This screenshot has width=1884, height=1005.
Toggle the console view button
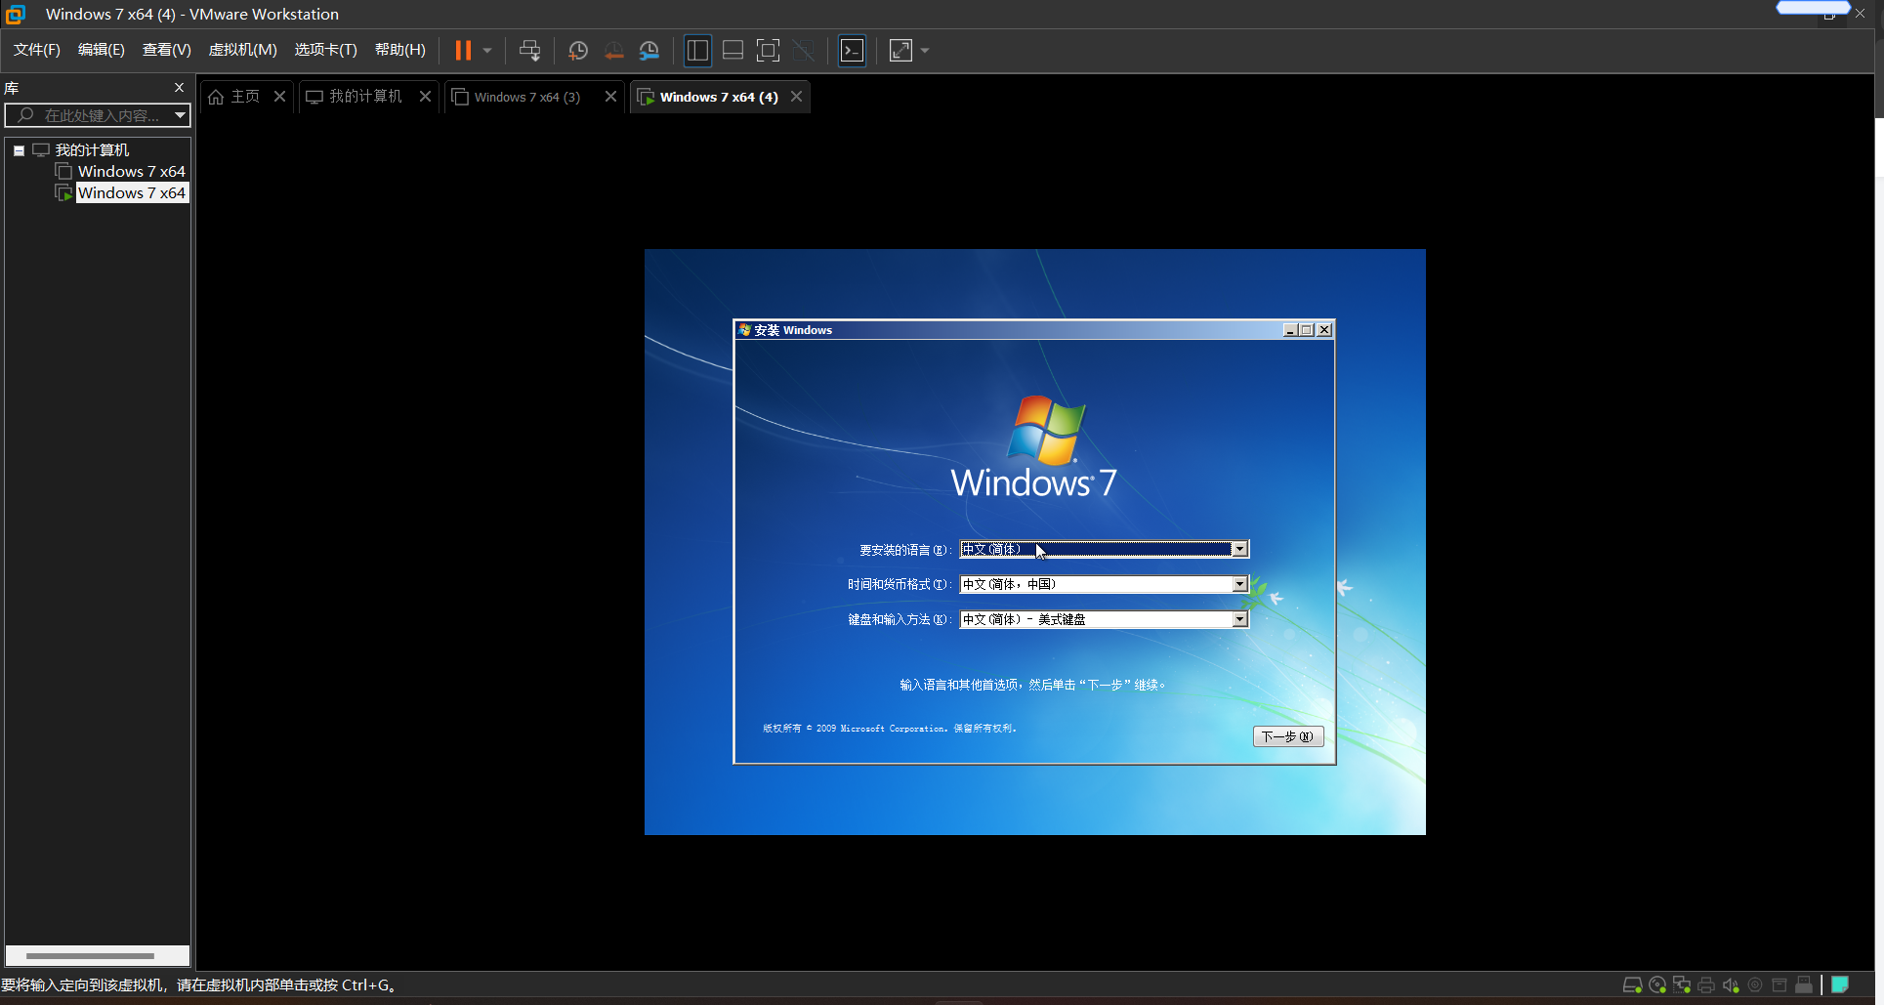coord(853,51)
